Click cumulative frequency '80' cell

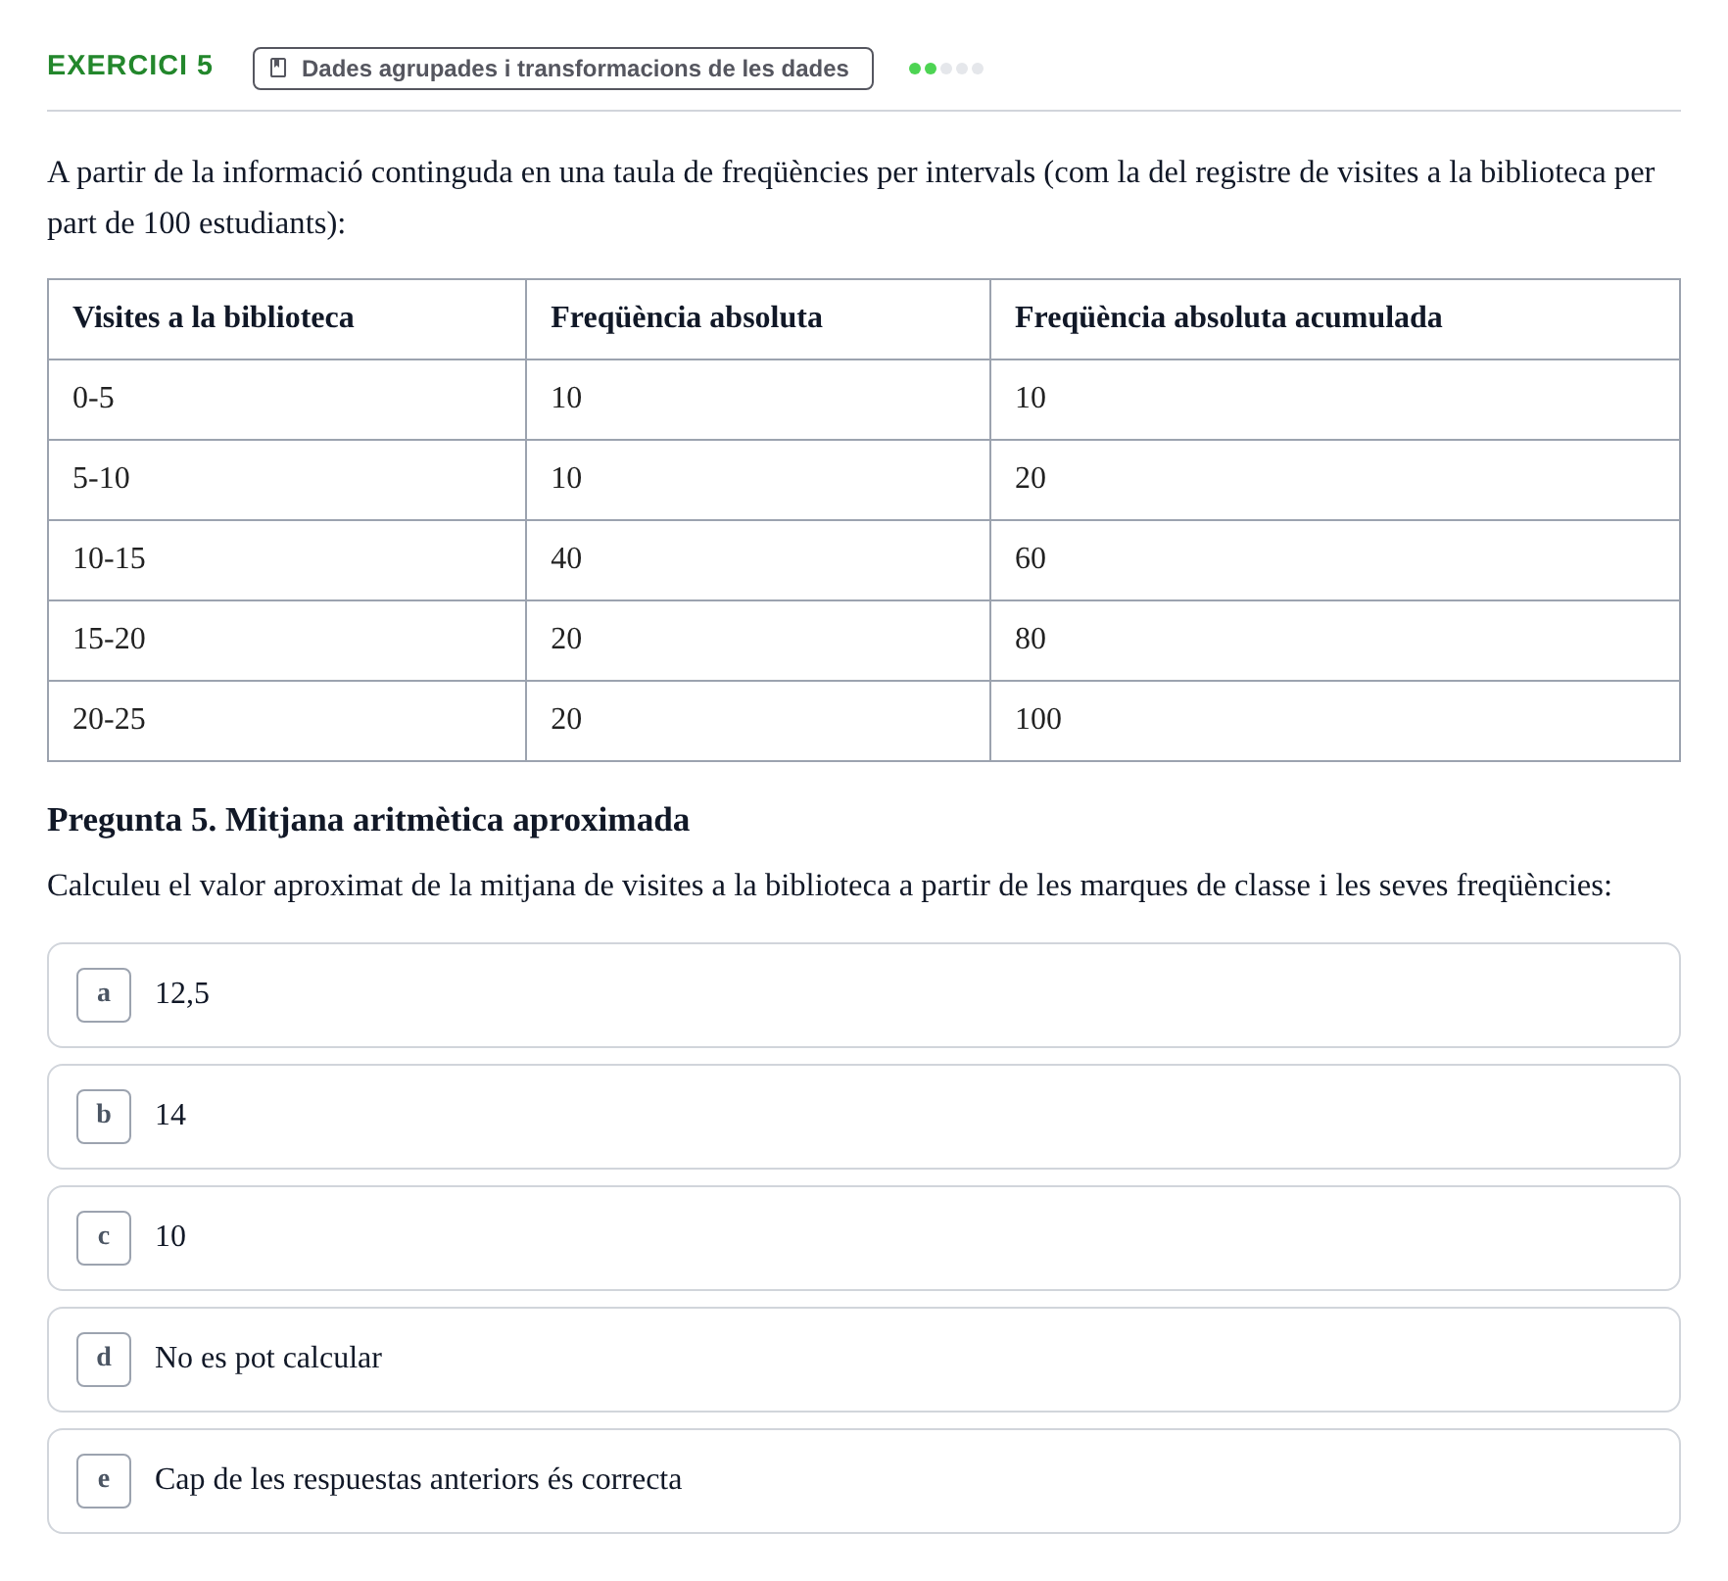tap(1335, 641)
